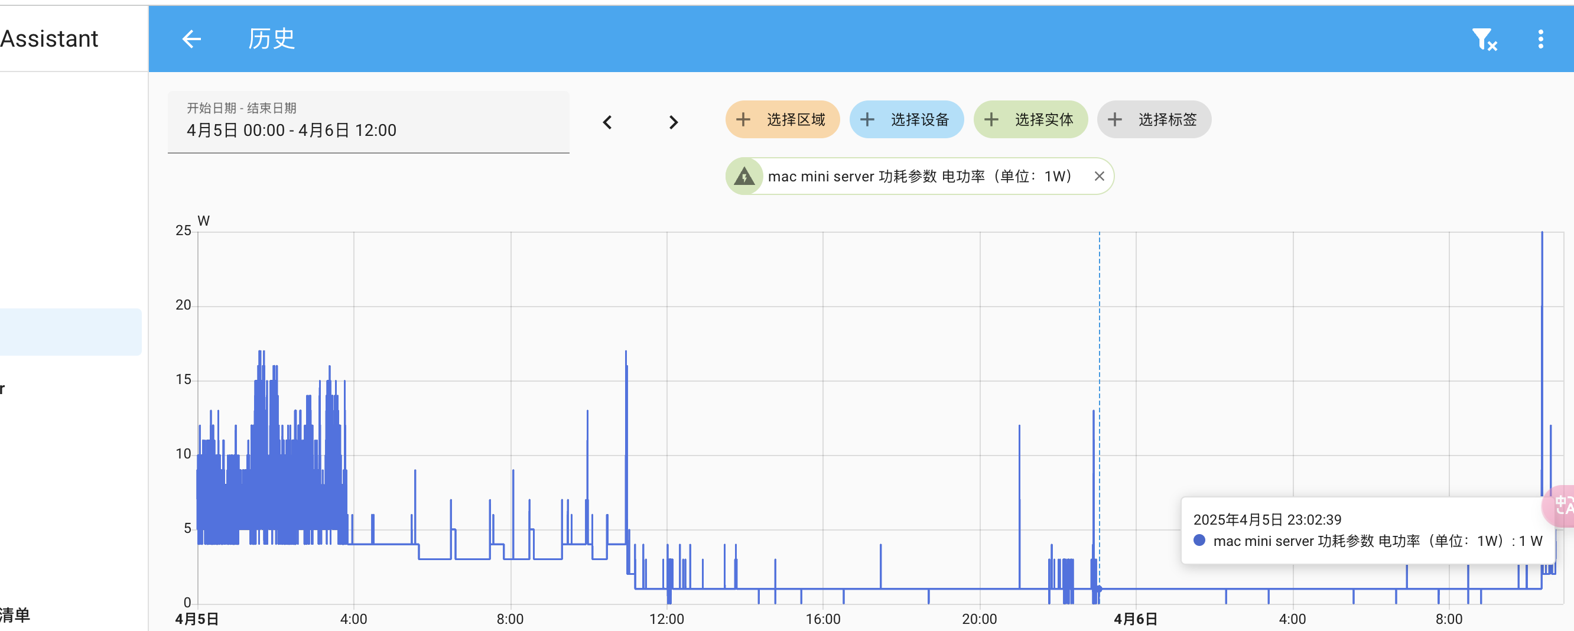Click the plus icon on 选择区域
This screenshot has height=631, width=1574.
tap(743, 119)
